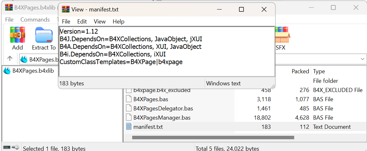Close the WinRAR archive window
Screen dimensions: 367x151
pyautogui.click(x=356, y=7)
